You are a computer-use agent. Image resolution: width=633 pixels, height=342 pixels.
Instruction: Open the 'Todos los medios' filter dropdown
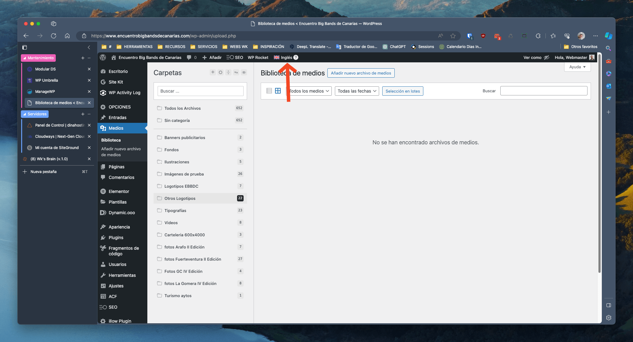pyautogui.click(x=309, y=91)
